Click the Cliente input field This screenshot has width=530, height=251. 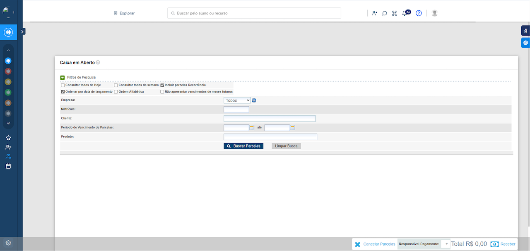click(x=269, y=119)
